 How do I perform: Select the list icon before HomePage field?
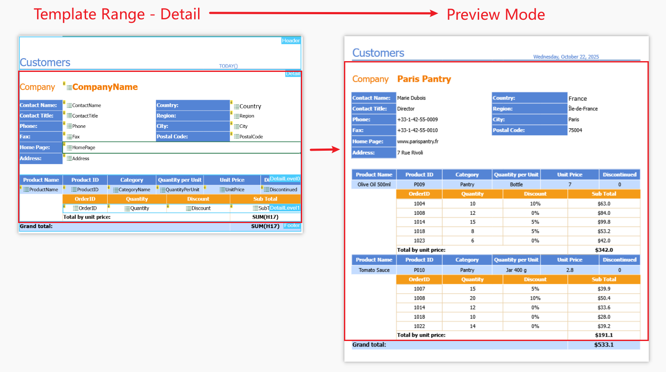[69, 148]
